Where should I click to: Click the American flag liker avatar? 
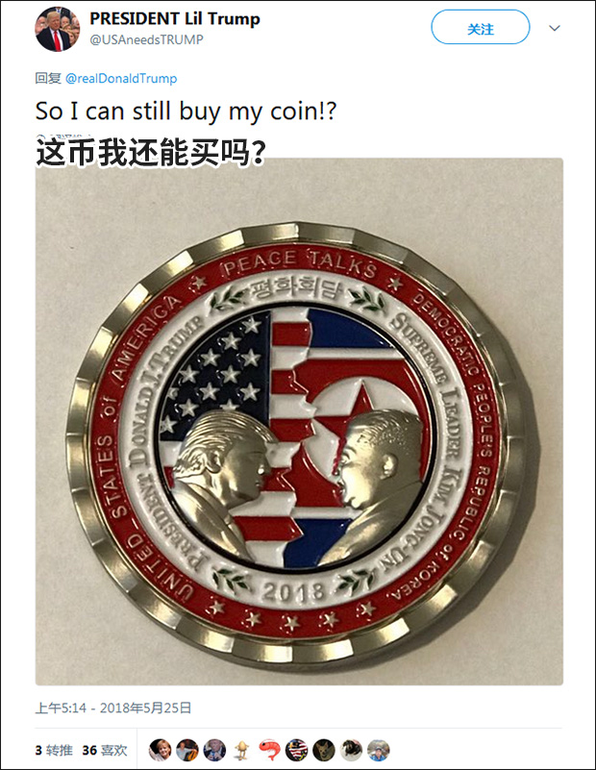coord(296,750)
